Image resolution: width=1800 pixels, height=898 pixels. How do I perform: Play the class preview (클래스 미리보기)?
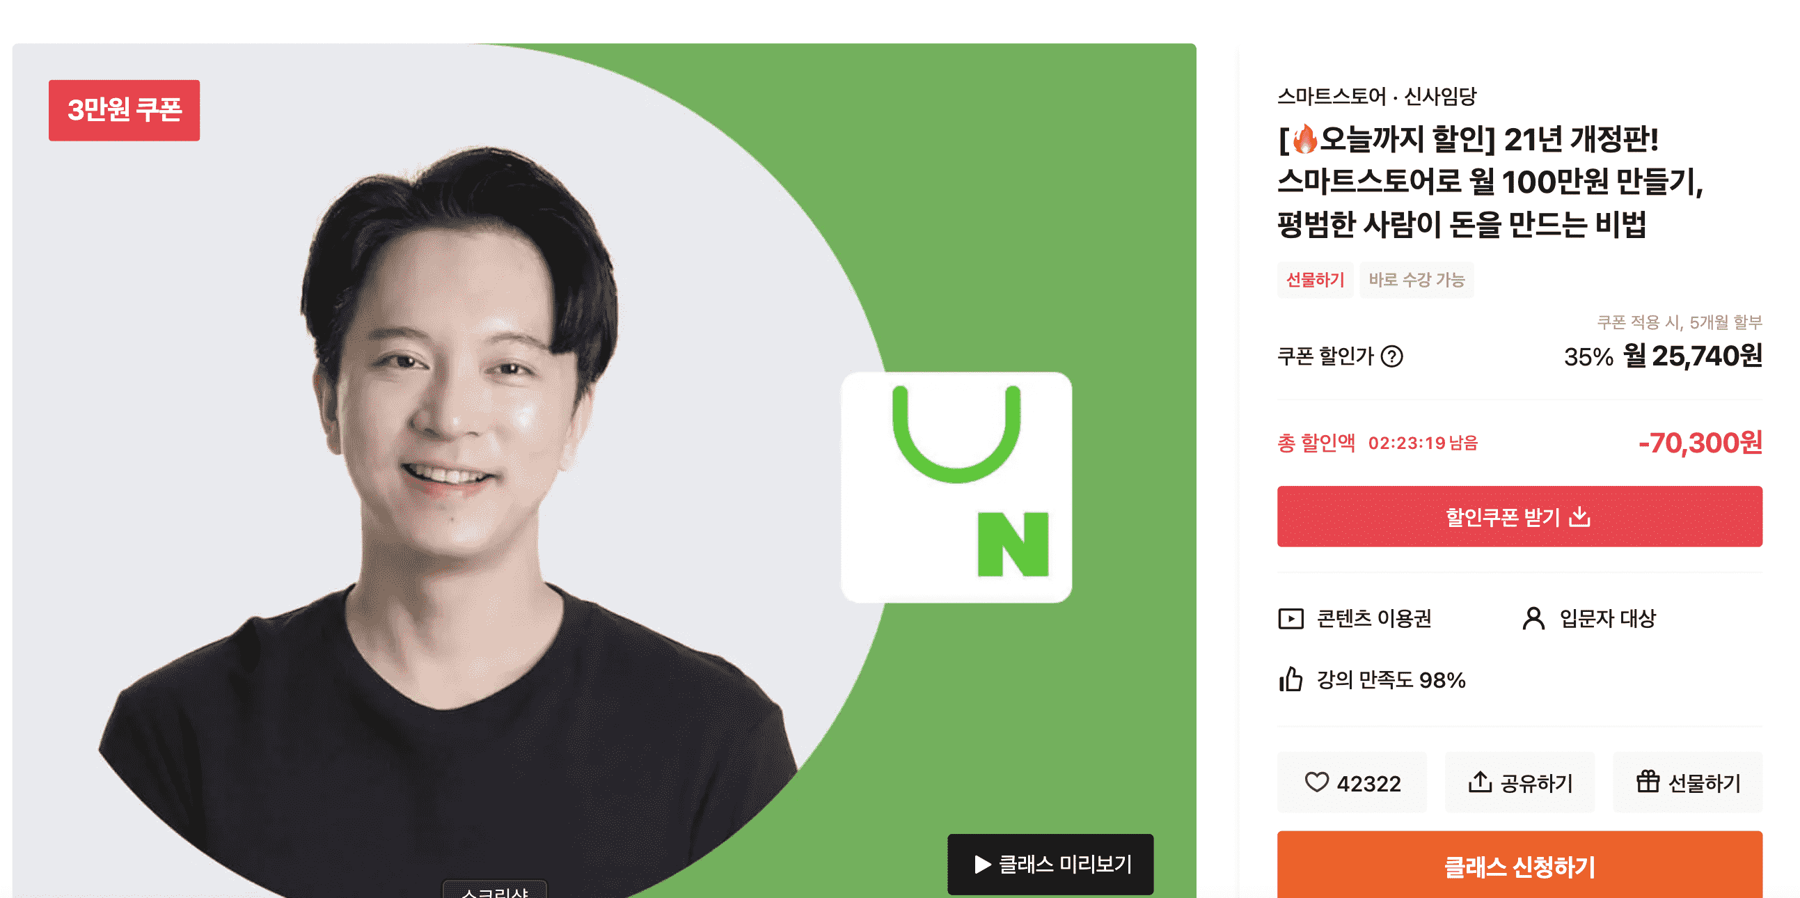pyautogui.click(x=1050, y=864)
